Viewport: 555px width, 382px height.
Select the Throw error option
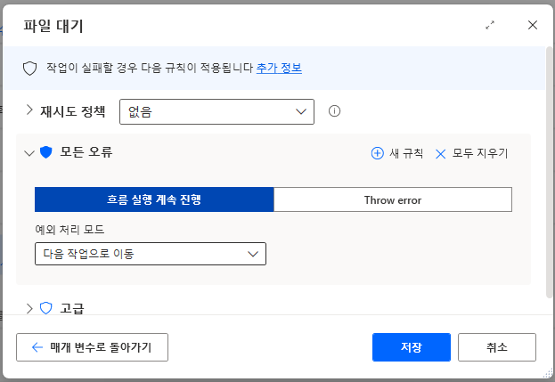pyautogui.click(x=393, y=199)
